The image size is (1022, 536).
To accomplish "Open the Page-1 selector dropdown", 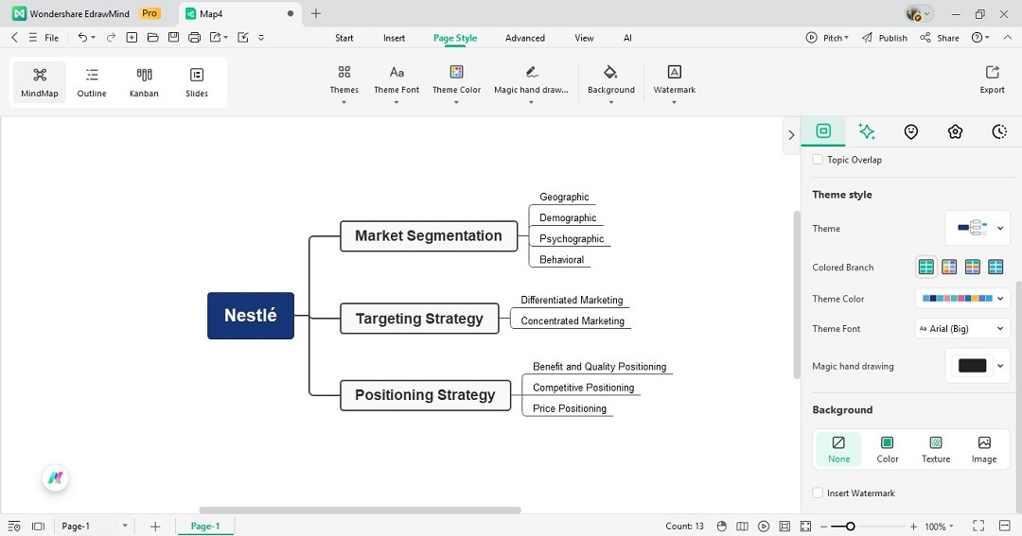I will click(94, 527).
